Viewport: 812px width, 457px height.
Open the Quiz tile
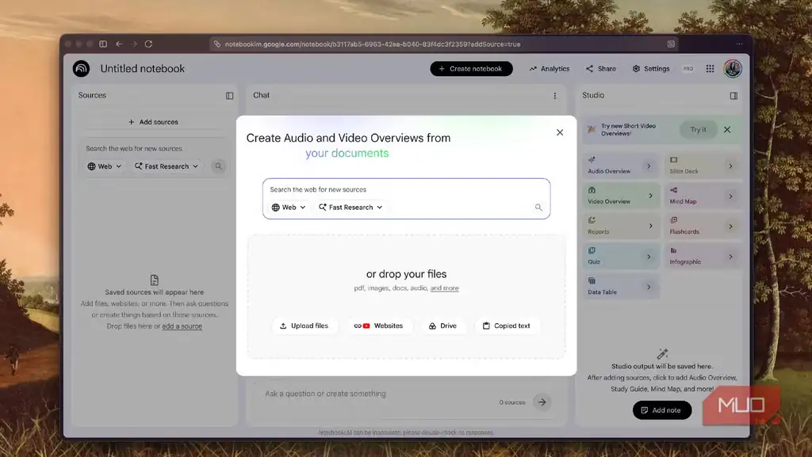point(622,257)
